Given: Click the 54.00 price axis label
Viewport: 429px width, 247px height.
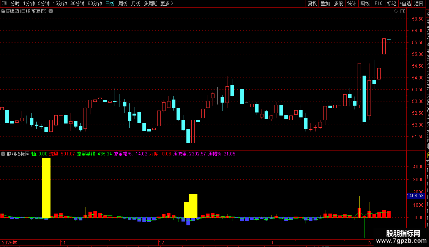Looking at the screenshot, I should pyautogui.click(x=418, y=78).
